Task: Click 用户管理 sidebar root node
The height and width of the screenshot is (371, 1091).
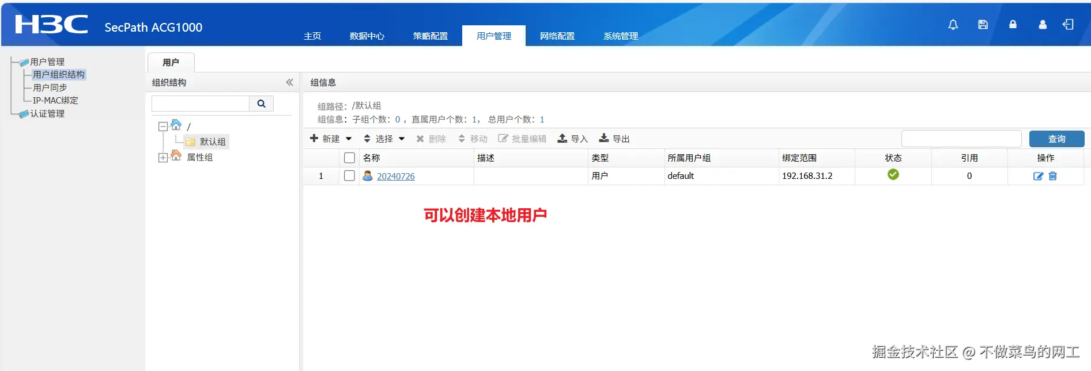Action: click(47, 62)
